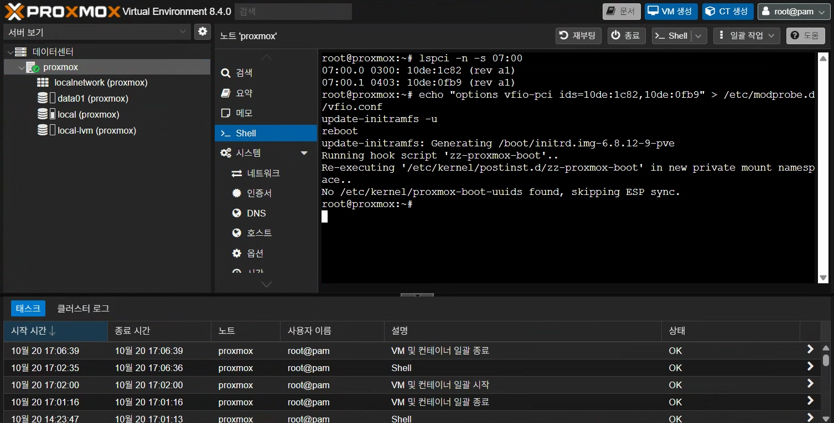Collapse the proxmox node expander
The height and width of the screenshot is (423, 834).
tap(21, 67)
